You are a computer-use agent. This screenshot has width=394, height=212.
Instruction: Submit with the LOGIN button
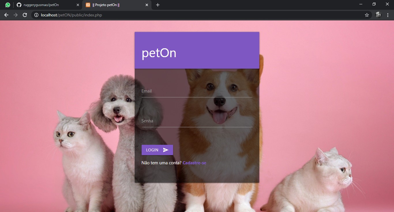[x=157, y=150]
